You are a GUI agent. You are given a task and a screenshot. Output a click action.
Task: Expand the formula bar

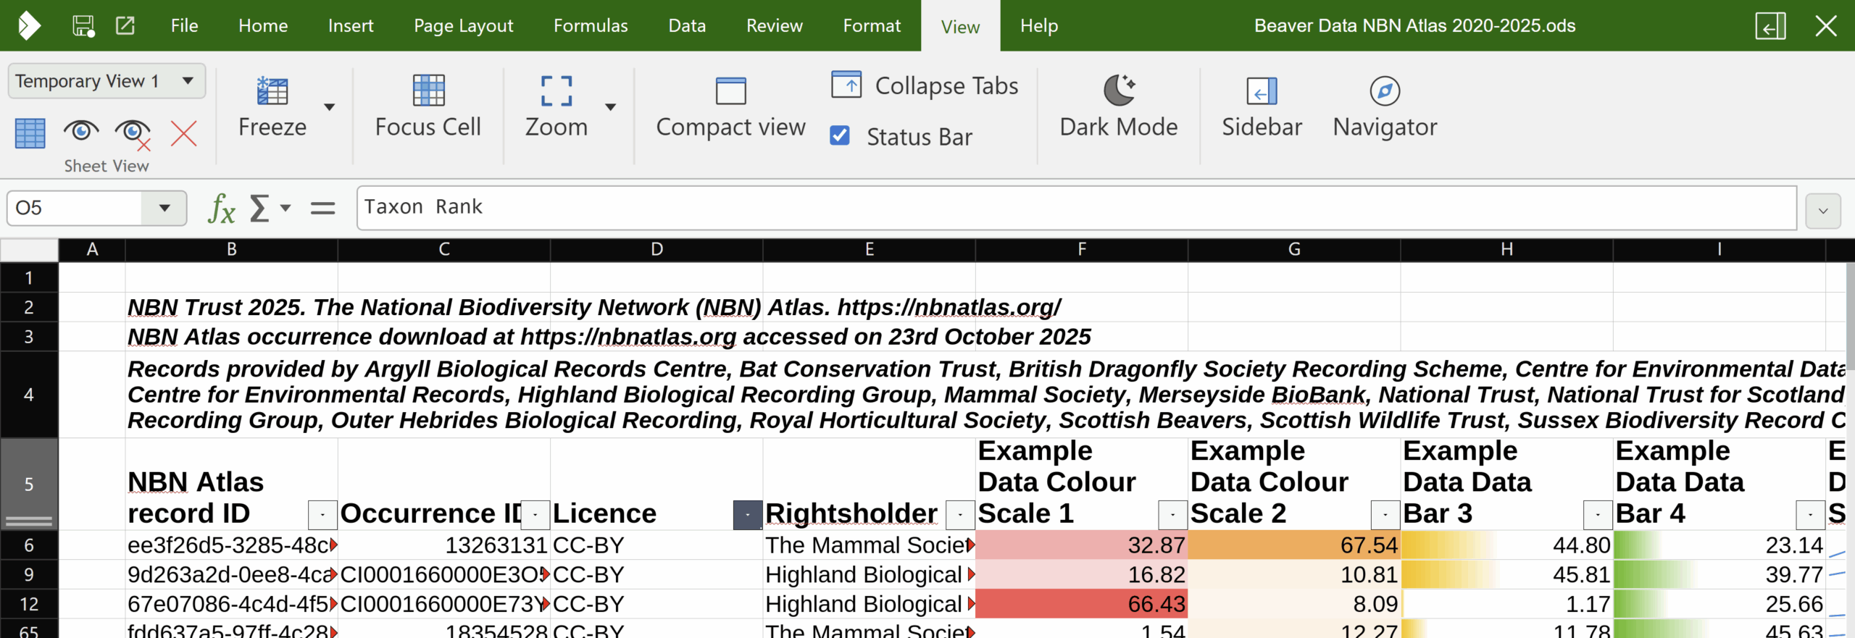(1823, 211)
